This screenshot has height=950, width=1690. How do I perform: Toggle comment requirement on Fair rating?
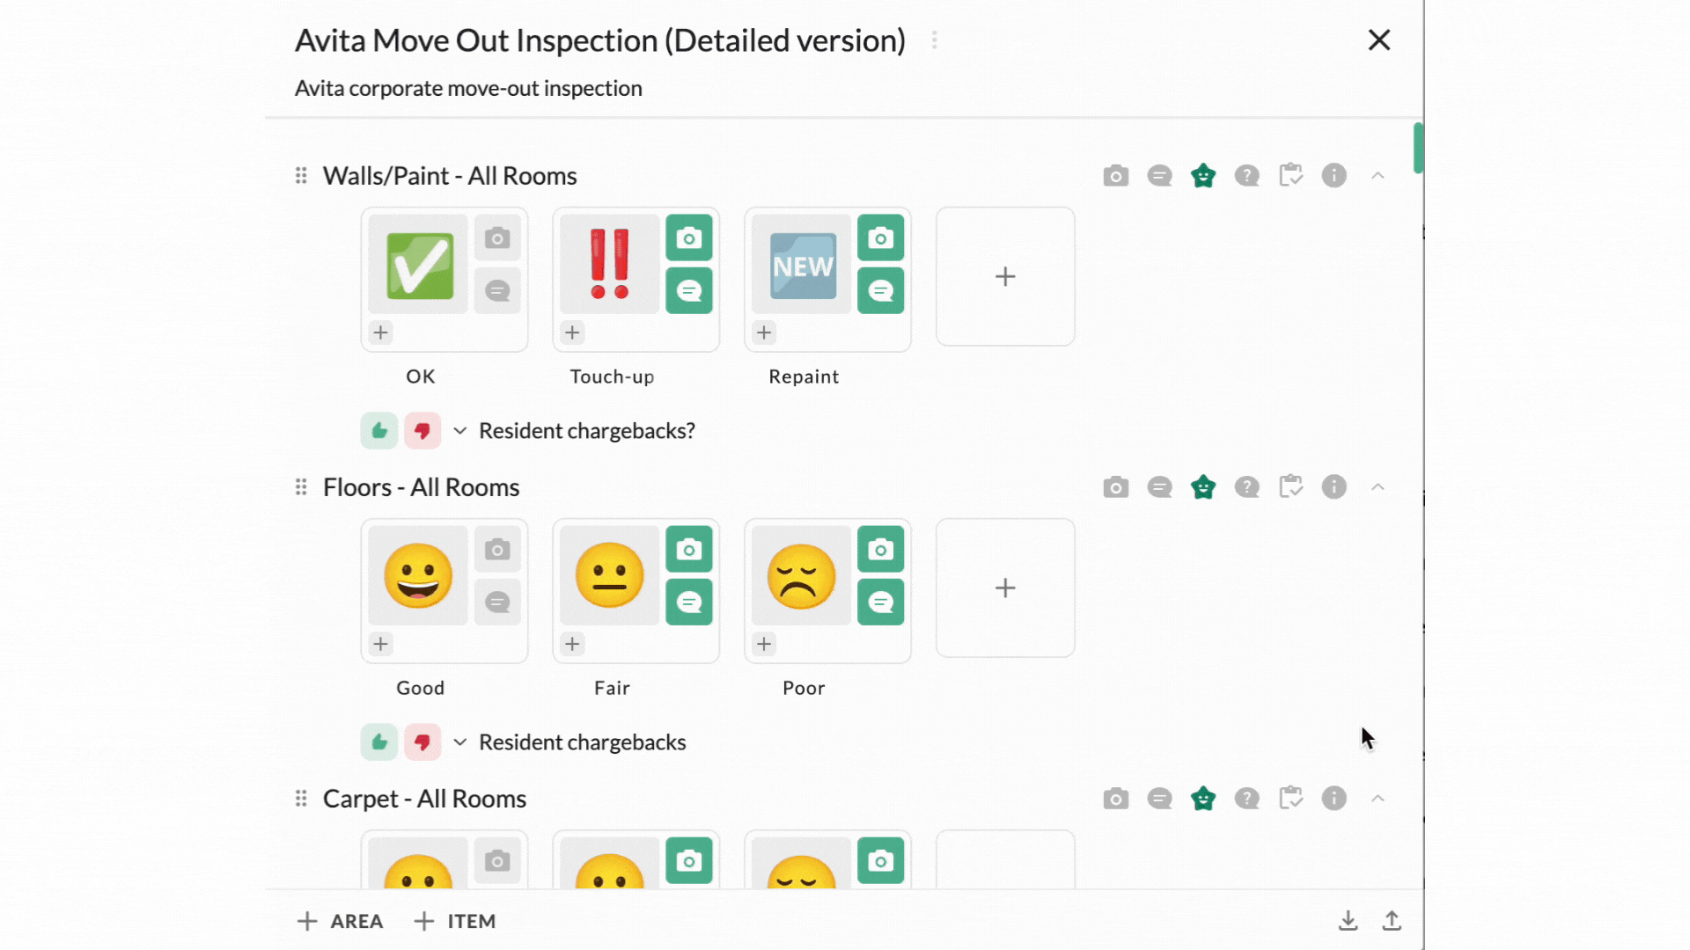pos(689,602)
